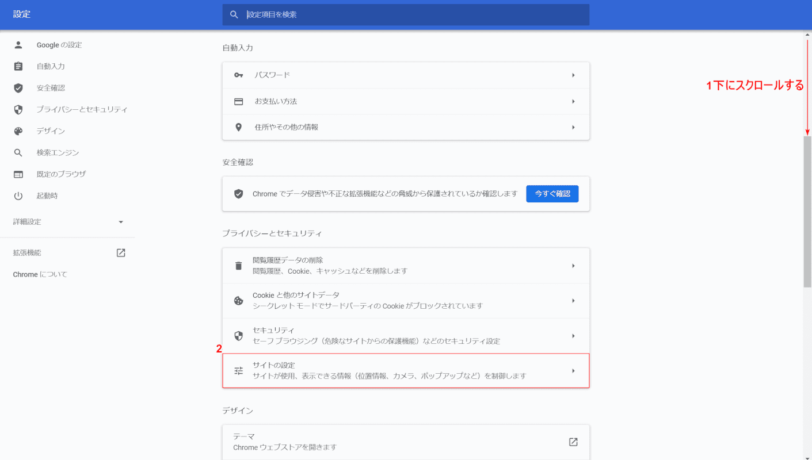Click the location pin icon in the 住所やその他の情報 row
This screenshot has width=812, height=460.
(239, 127)
